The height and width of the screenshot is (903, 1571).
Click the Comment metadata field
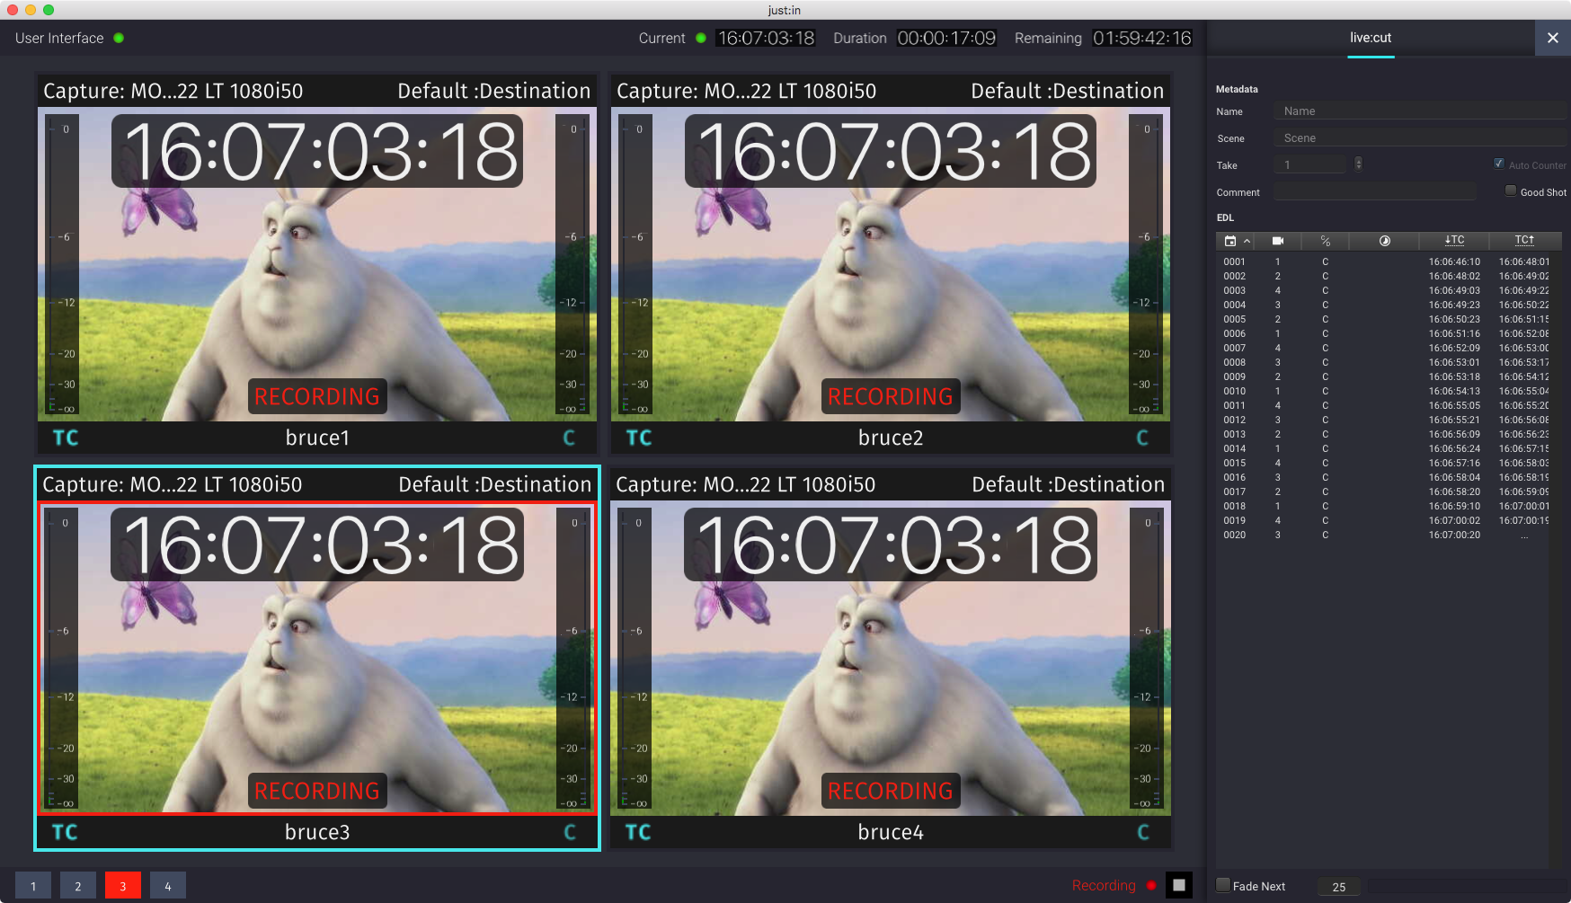click(x=1375, y=191)
